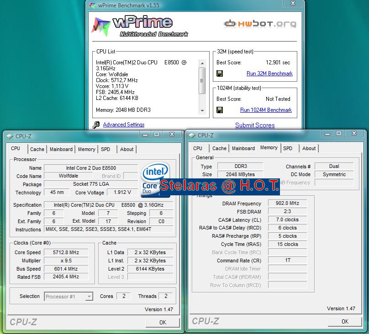Click the FSB:DRAM value '2:3'
This screenshot has height=334, width=369.
tap(287, 211)
